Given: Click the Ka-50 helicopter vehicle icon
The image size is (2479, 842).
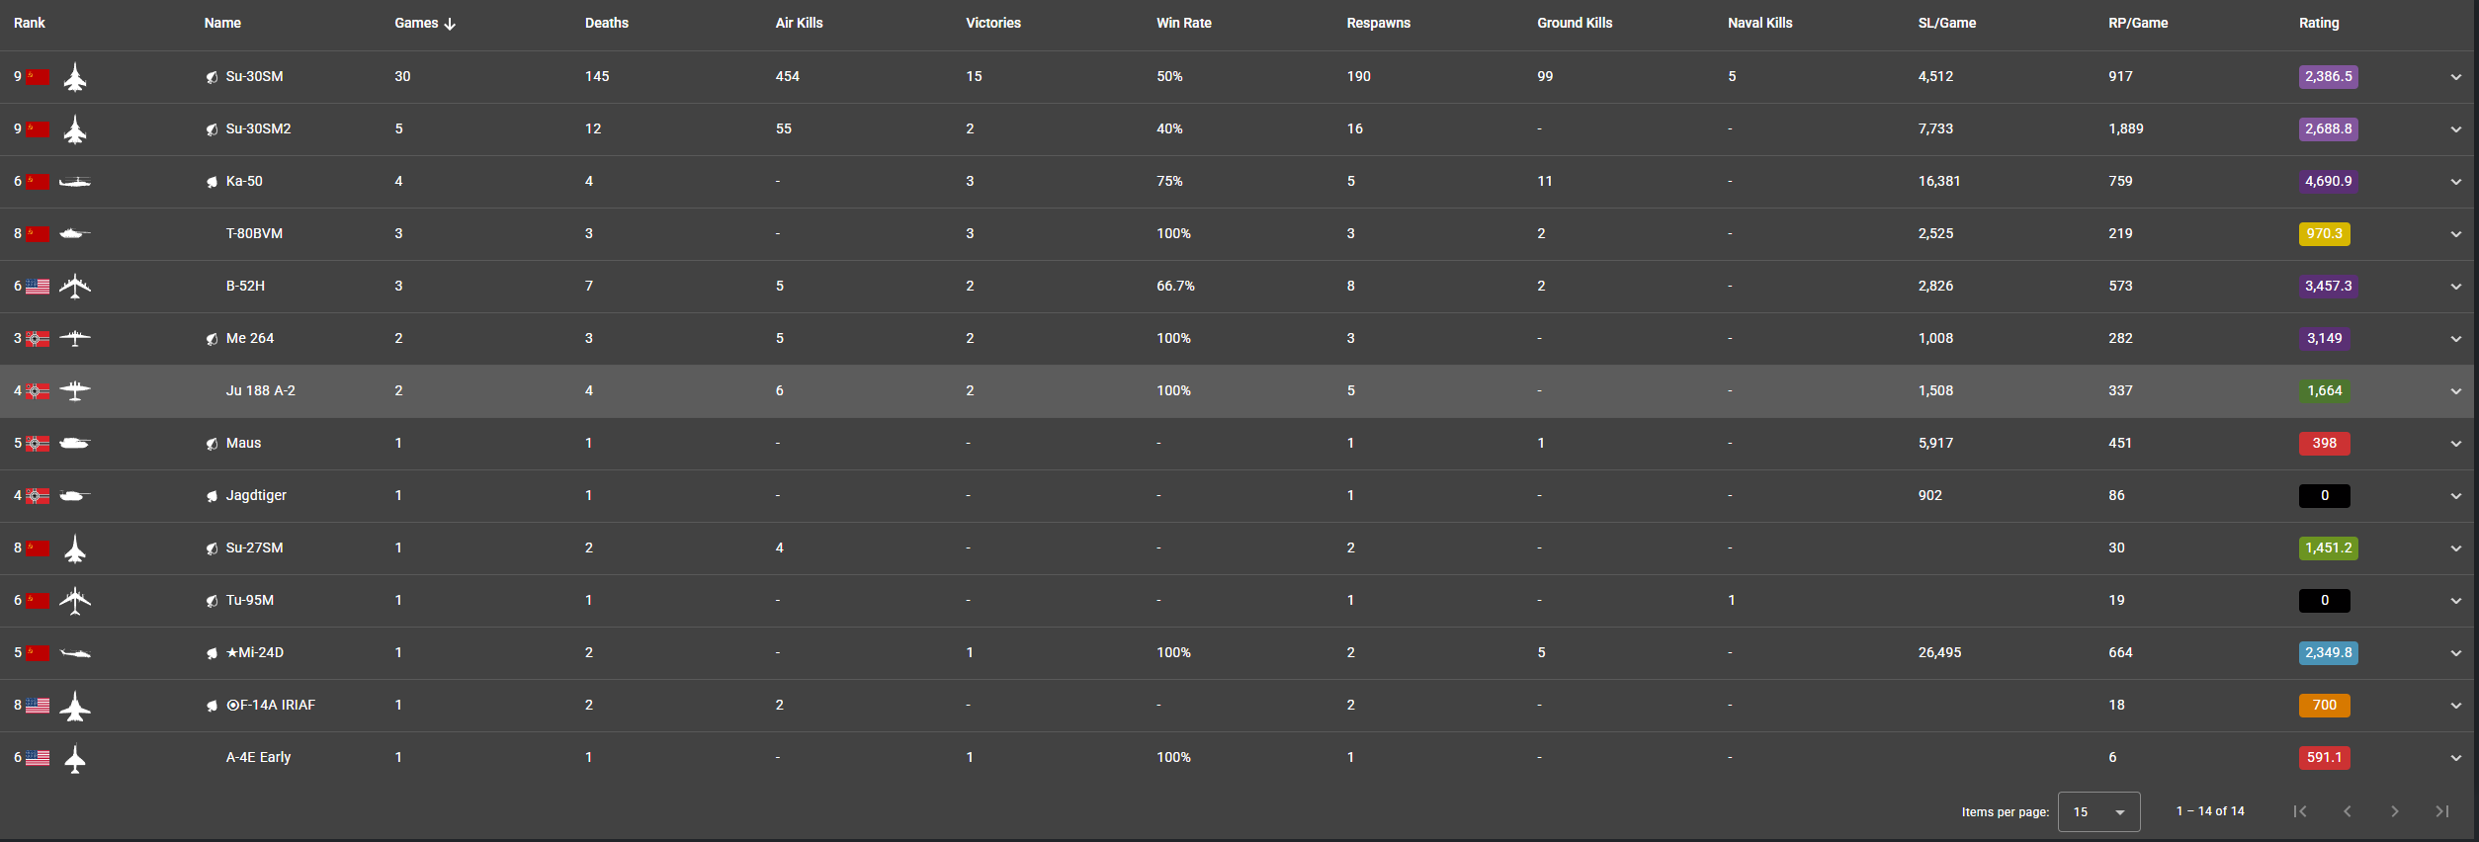Looking at the screenshot, I should [75, 182].
